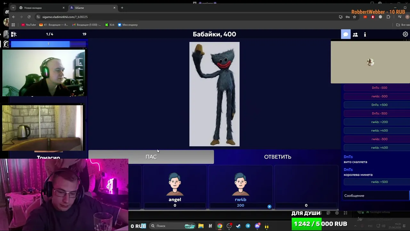The image size is (410, 231).
Task: Open the all bookmarks folder
Action: (403, 25)
